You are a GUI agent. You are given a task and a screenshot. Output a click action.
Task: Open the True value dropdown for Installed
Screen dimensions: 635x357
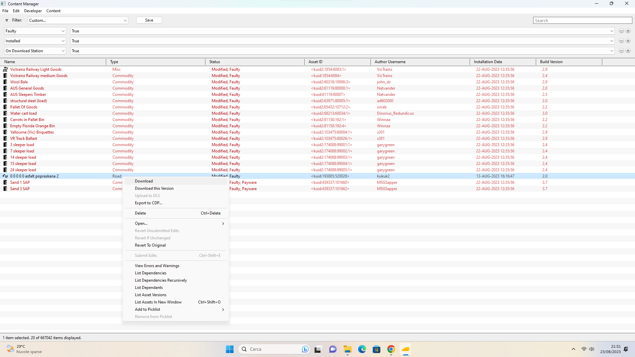[343, 41]
